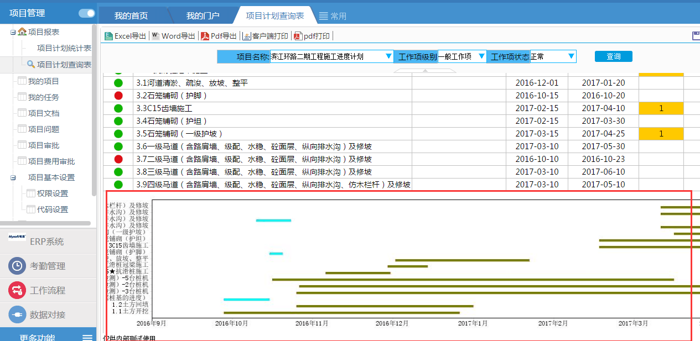Open 数据对接 plug icon
This screenshot has width=700, height=341.
[x=17, y=314]
